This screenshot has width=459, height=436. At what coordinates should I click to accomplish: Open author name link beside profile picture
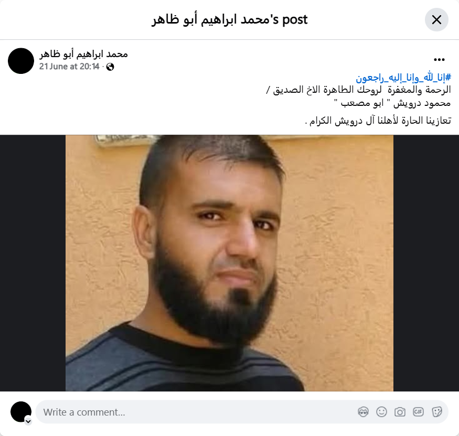tap(84, 54)
